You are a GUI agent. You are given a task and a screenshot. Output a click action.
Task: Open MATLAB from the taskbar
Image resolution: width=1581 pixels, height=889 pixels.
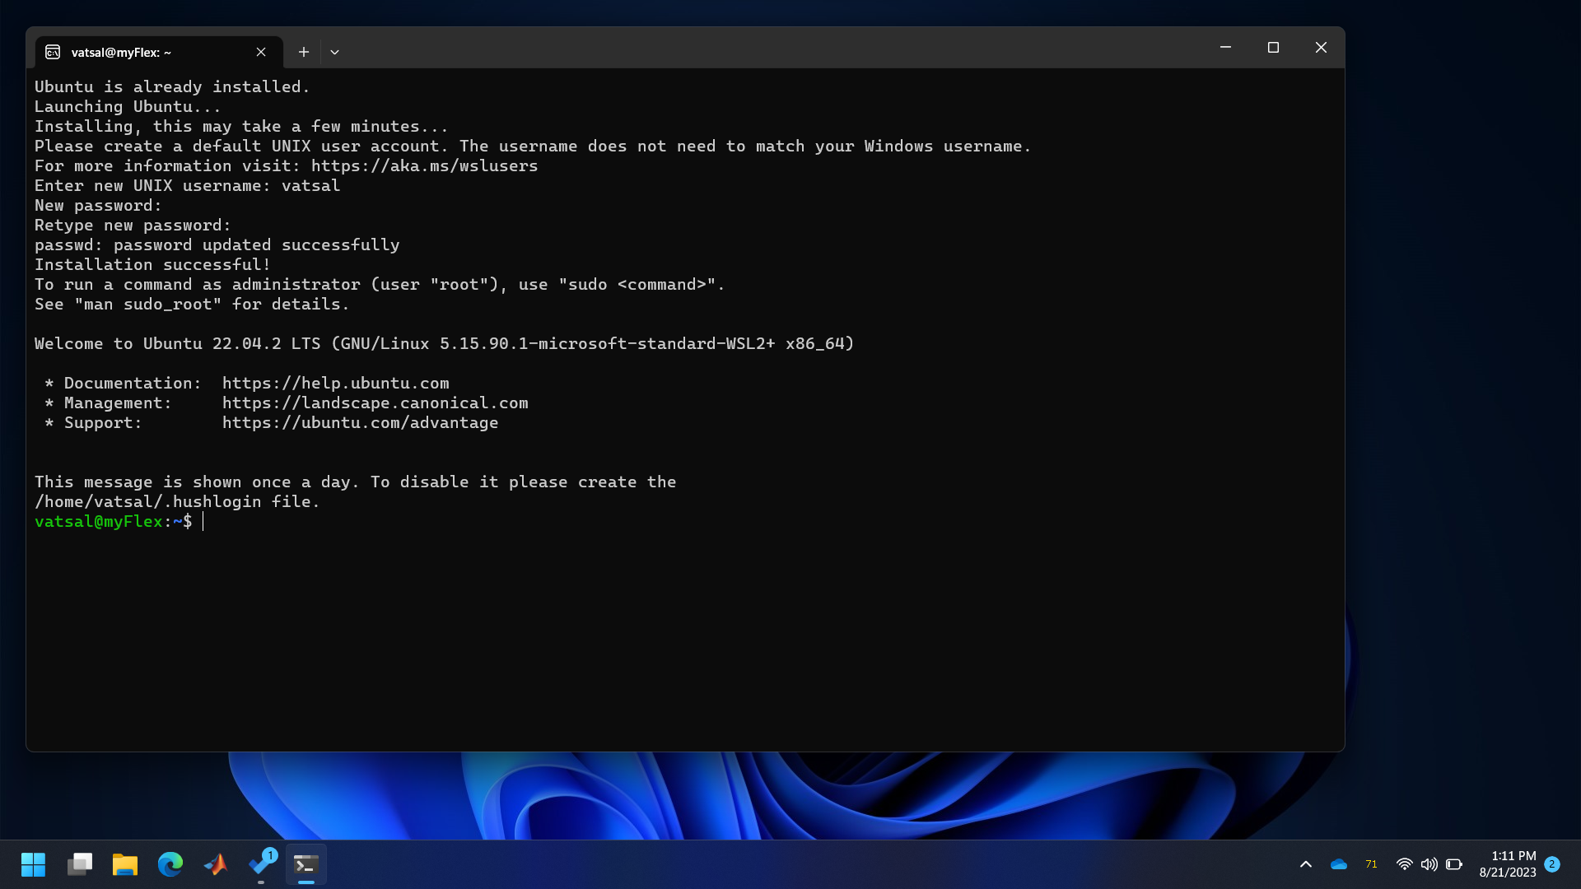[x=216, y=864]
